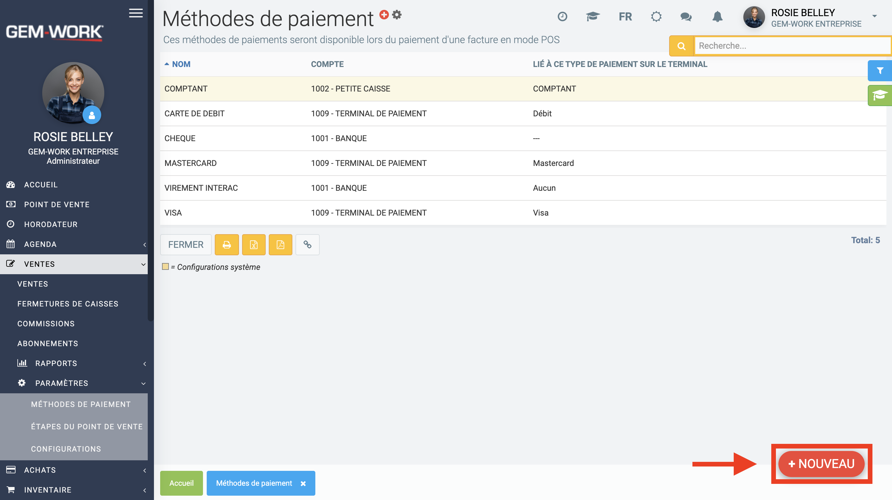Open chat messages icon in header
The height and width of the screenshot is (500, 892).
coord(686,17)
